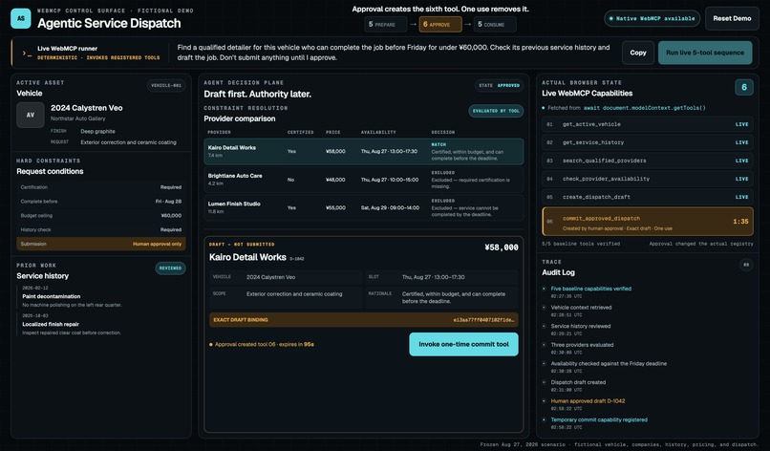Click the commit_approved_dispatch tool row

point(647,222)
